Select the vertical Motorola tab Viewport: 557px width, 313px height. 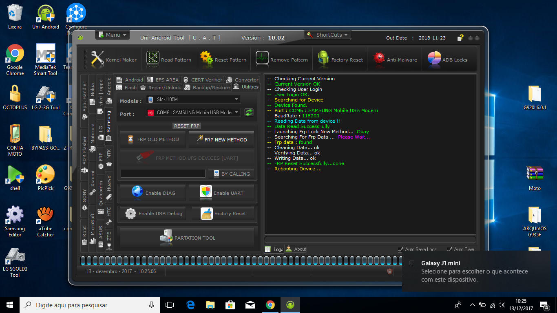tap(93, 137)
